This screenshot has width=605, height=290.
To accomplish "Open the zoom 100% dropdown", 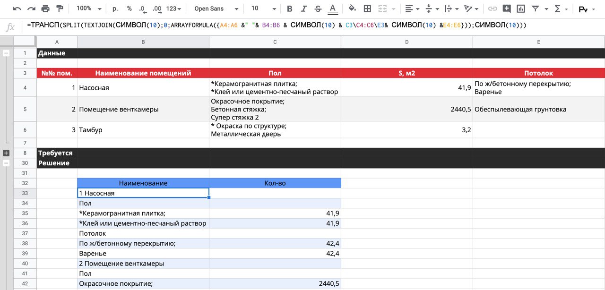I will [x=89, y=9].
